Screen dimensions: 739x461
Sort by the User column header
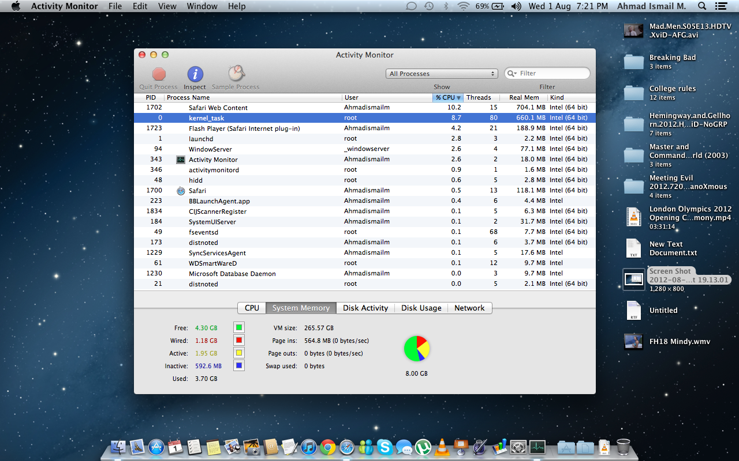pos(387,97)
